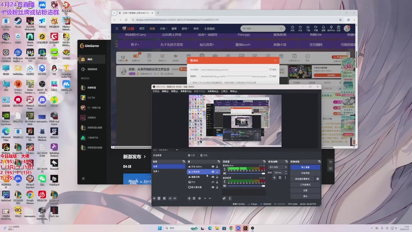
Task: Open browser tab search chevron
Action: [114, 13]
